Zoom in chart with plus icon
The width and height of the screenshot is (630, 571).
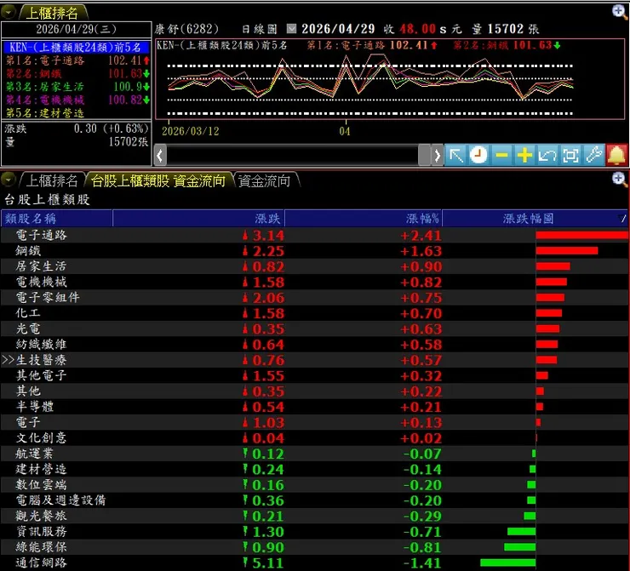pyautogui.click(x=524, y=155)
